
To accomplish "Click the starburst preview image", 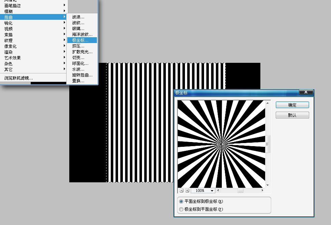I will 221,144.
